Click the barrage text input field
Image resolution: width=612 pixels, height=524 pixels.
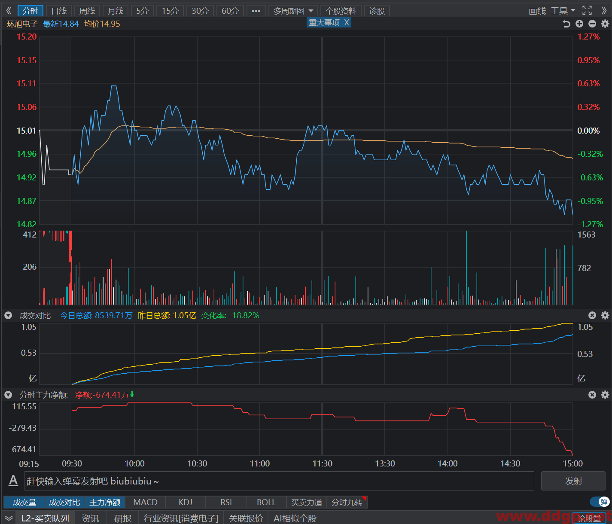(x=279, y=481)
